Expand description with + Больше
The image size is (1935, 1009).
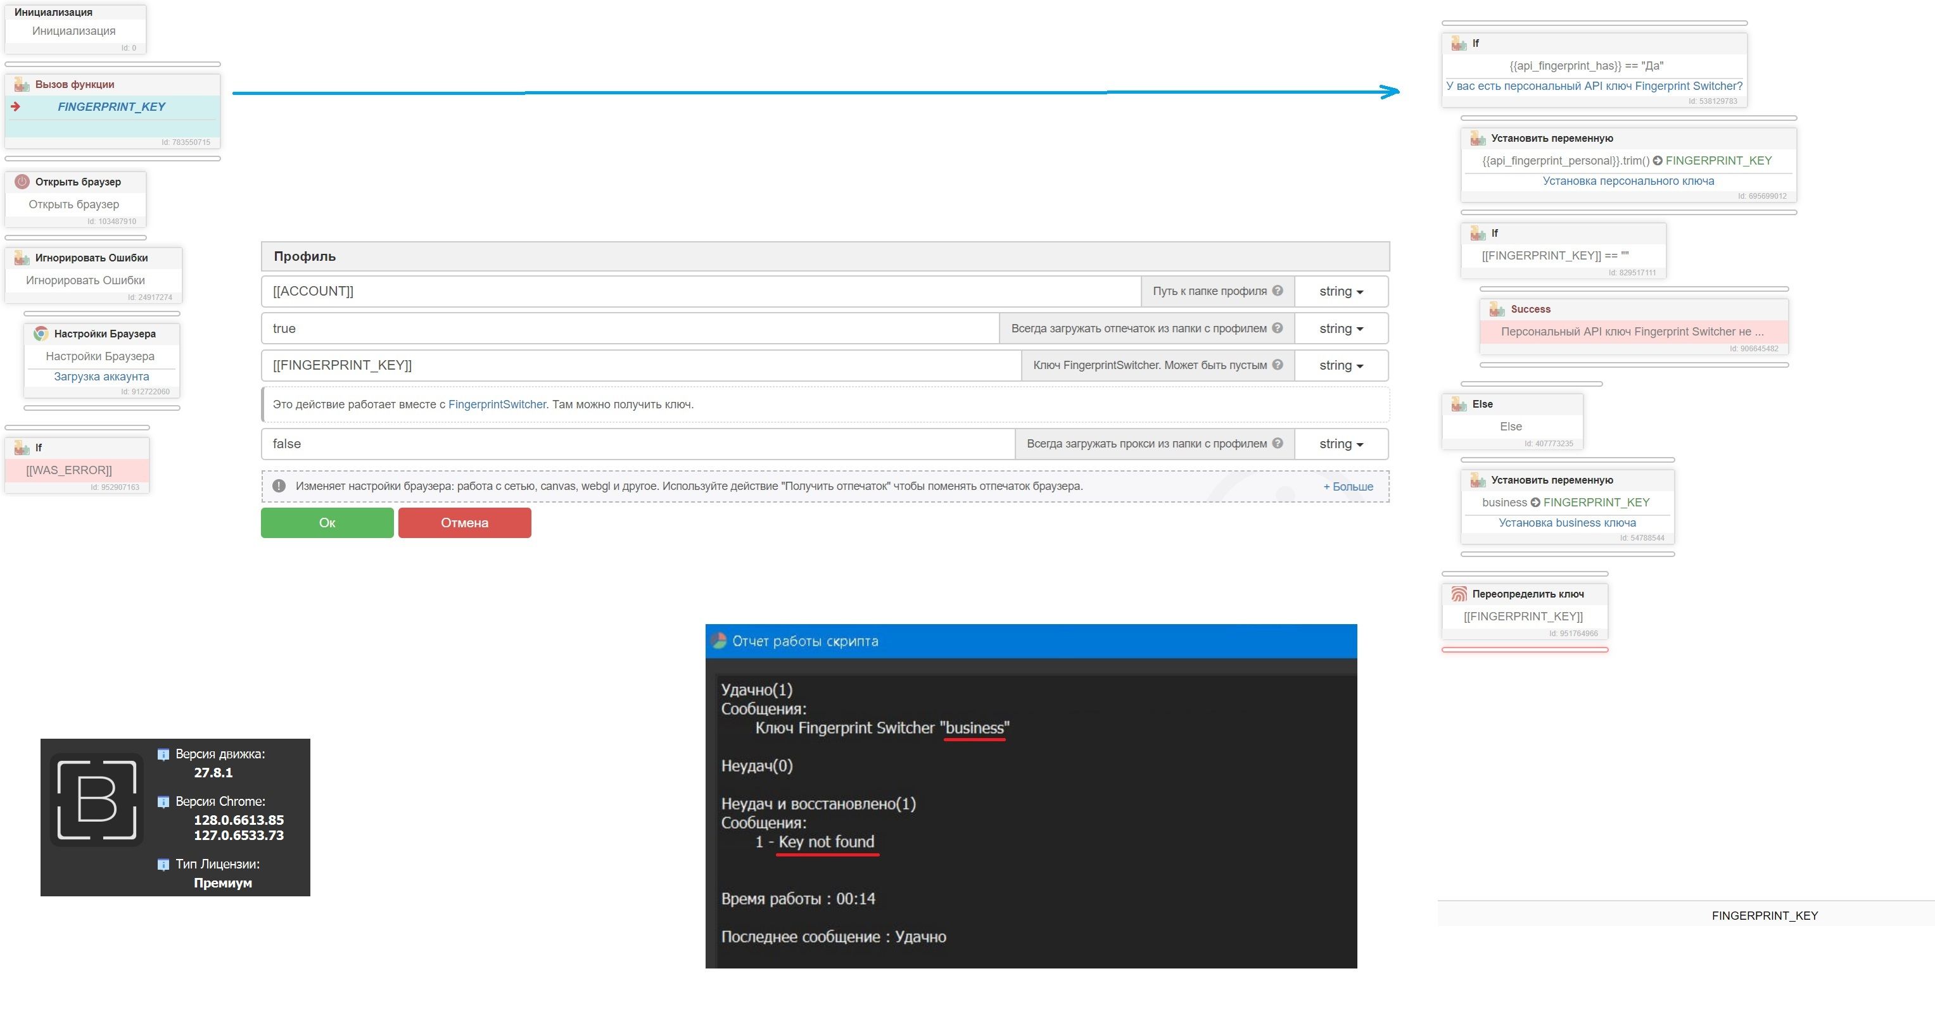(1348, 487)
